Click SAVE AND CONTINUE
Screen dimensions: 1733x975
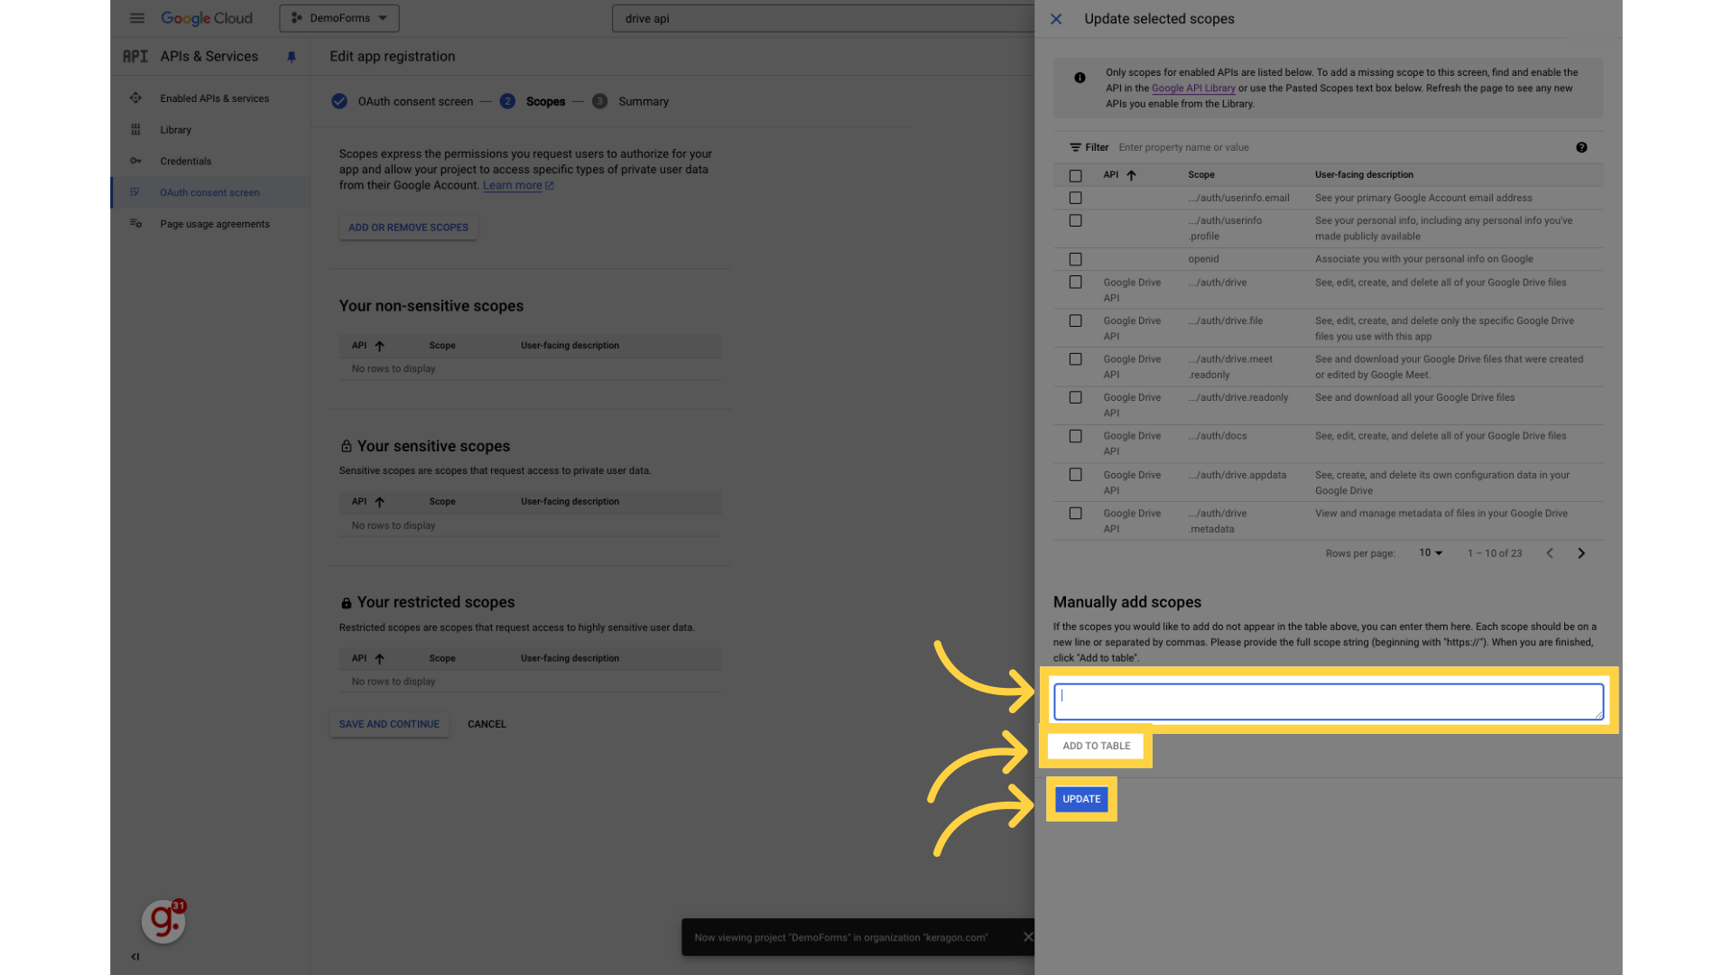click(x=389, y=724)
